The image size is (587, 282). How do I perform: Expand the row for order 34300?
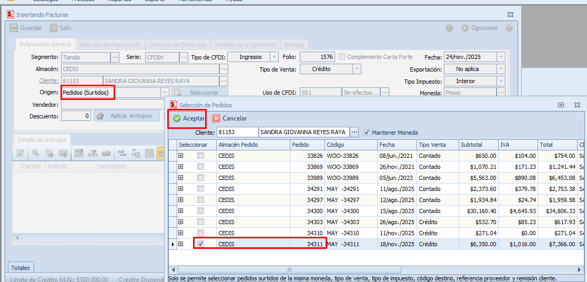[181, 211]
